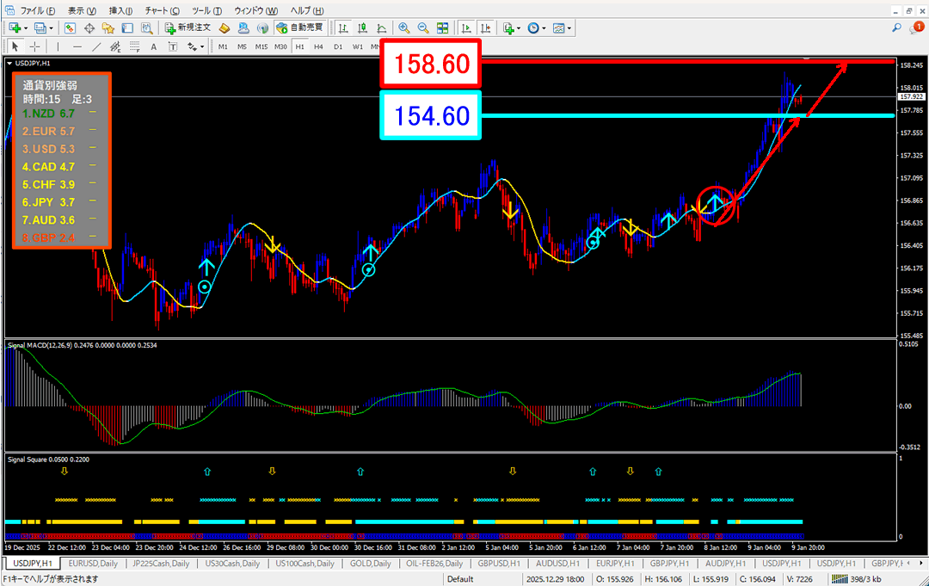Screen dimensions: 929x586
Task: Zoom in on the chart
Action: (404, 28)
